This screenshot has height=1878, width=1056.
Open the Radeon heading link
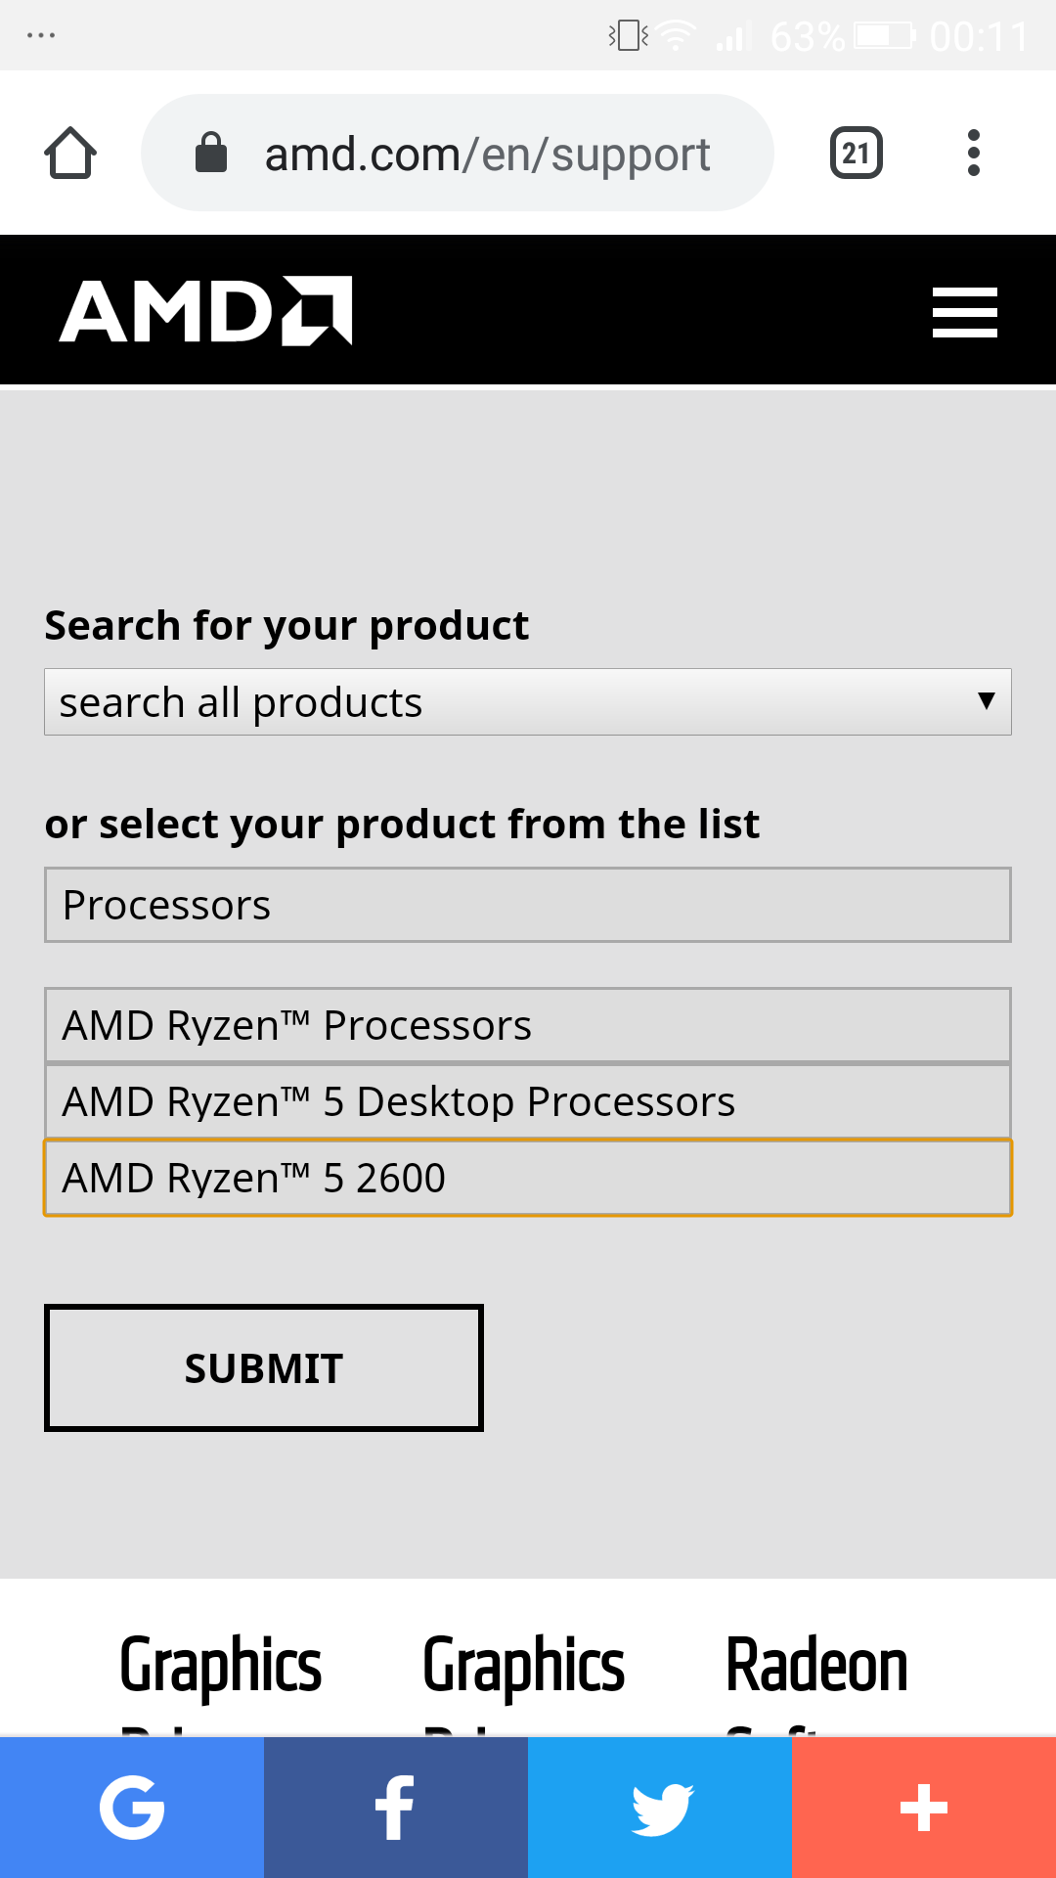tap(816, 1665)
